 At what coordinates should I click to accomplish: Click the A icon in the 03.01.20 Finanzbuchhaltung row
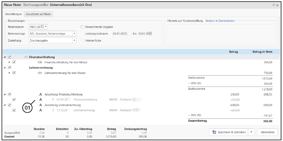41,99
